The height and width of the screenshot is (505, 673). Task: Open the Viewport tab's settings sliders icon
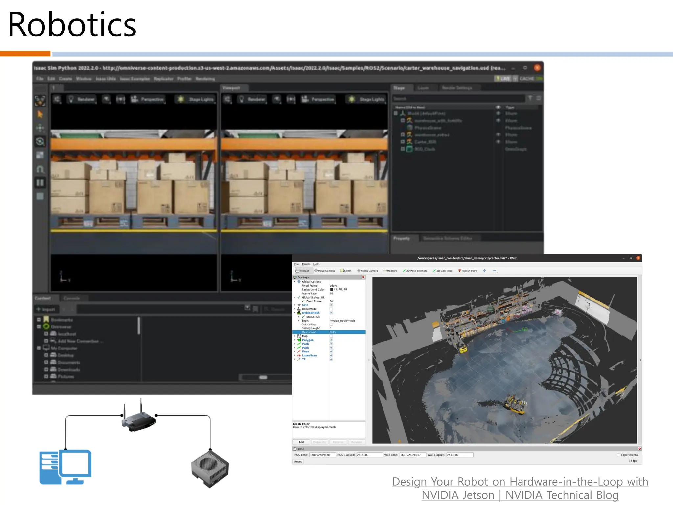[228, 99]
